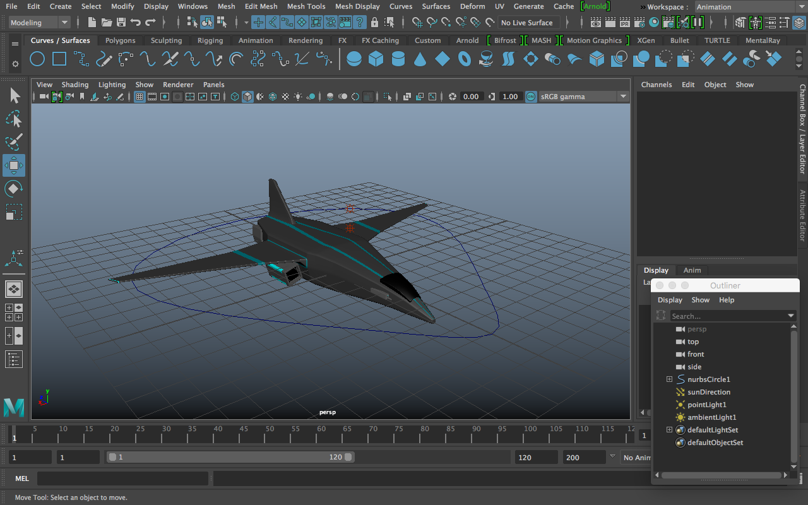This screenshot has width=808, height=505.
Task: Switch to single perspective view layout
Action: pyautogui.click(x=14, y=289)
